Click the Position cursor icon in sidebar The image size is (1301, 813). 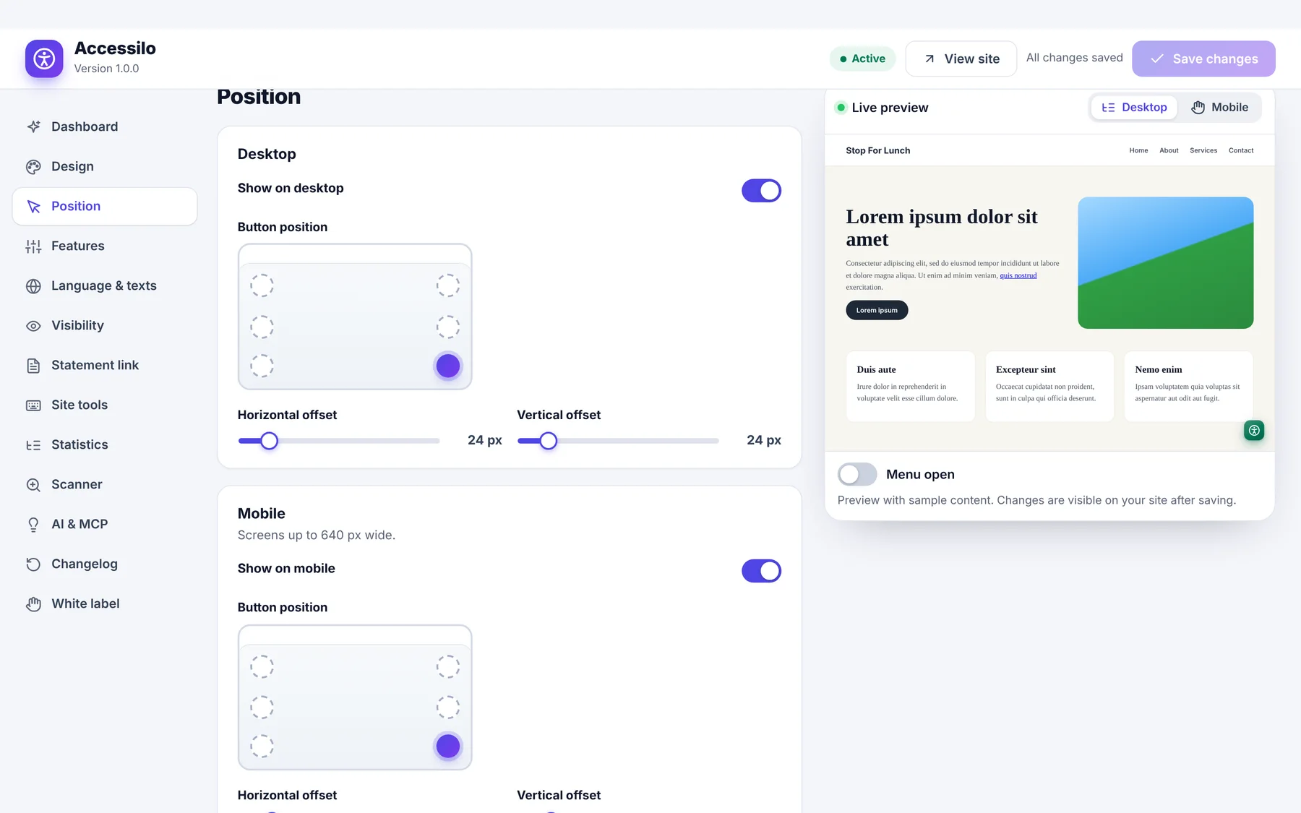pyautogui.click(x=33, y=207)
